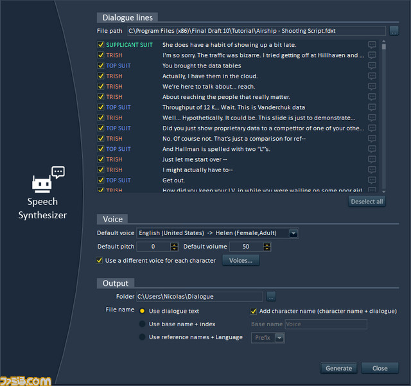The image size is (411, 386).
Task: Click Generate to synthesize speech
Action: point(338,368)
